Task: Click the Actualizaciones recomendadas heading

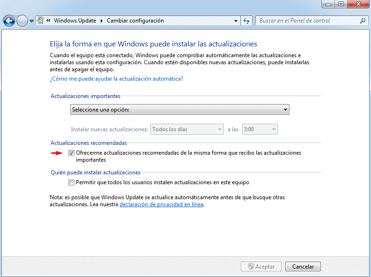Action: coord(89,143)
